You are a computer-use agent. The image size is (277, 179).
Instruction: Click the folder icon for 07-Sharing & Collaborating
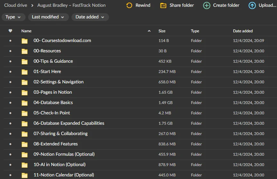pyautogui.click(x=25, y=134)
